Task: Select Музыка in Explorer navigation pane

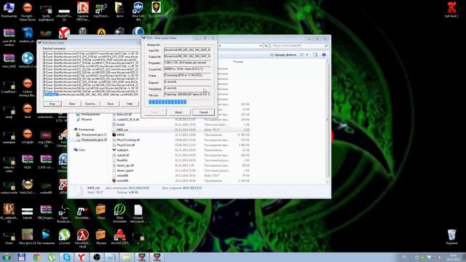Action: click(84, 119)
